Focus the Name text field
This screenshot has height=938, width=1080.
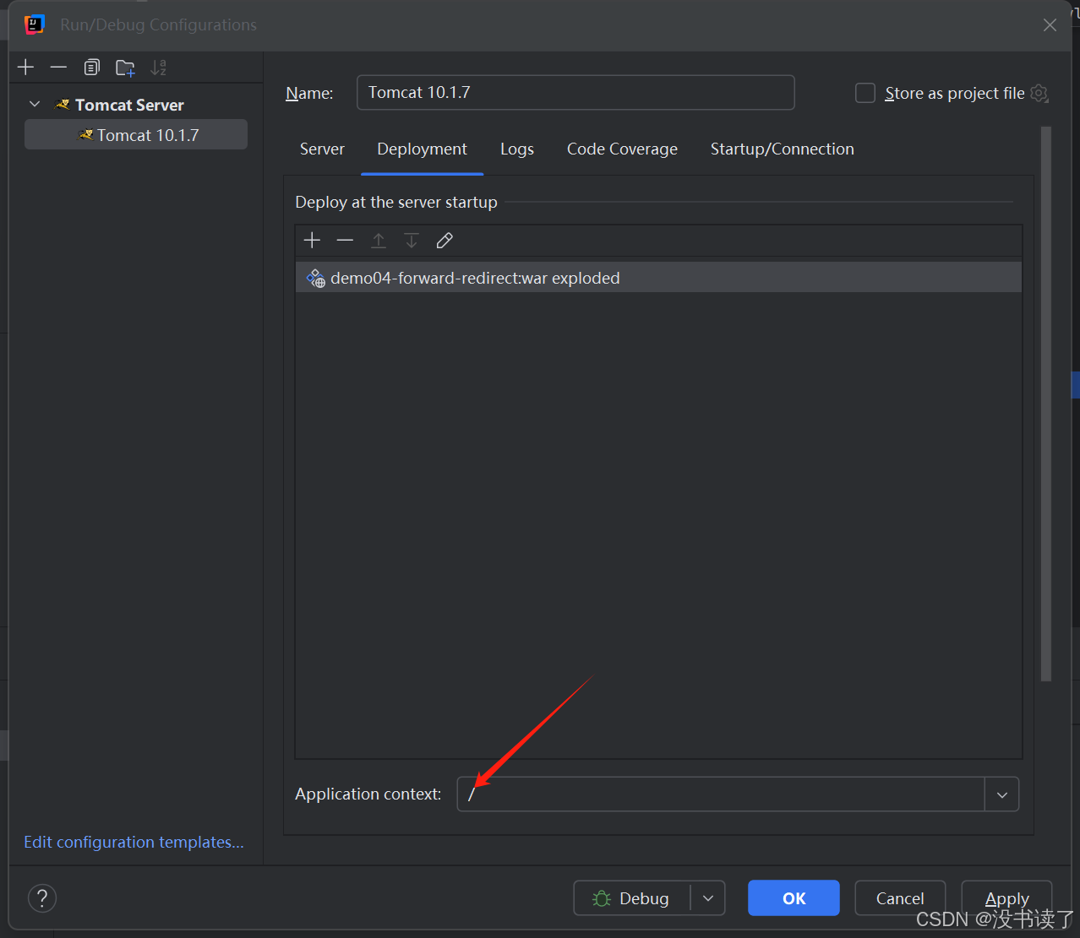[575, 93]
